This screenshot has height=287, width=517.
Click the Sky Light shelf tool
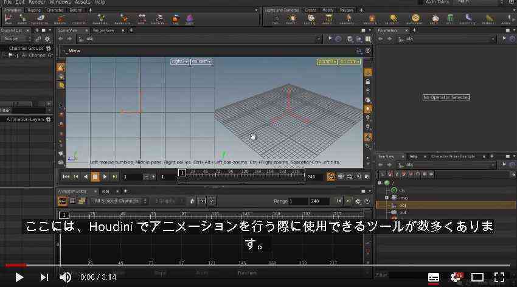coord(435,19)
